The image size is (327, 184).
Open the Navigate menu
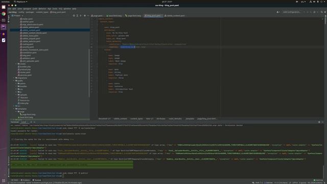point(27,9)
